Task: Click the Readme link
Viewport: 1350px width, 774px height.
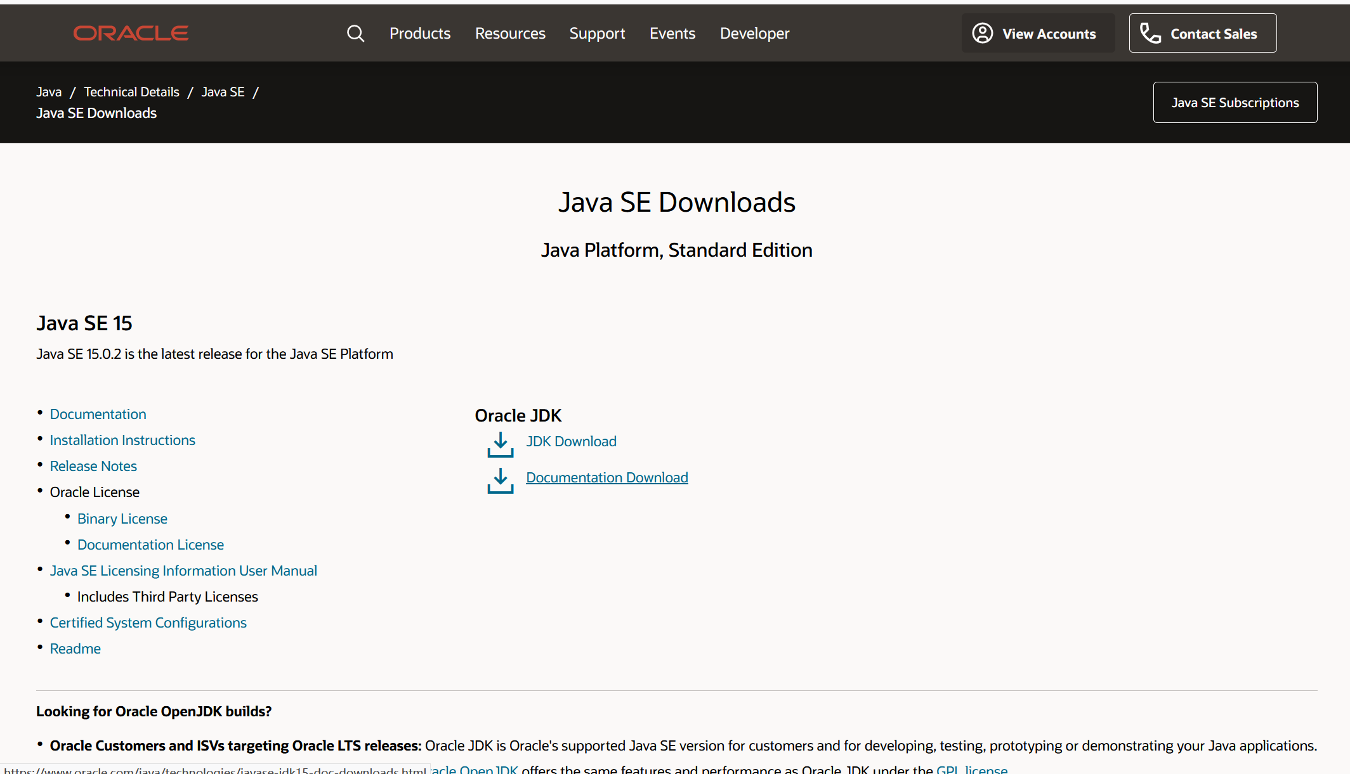Action: [x=75, y=648]
